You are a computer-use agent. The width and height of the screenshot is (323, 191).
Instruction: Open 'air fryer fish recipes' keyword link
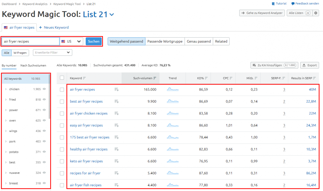pyautogui.click(x=86, y=185)
